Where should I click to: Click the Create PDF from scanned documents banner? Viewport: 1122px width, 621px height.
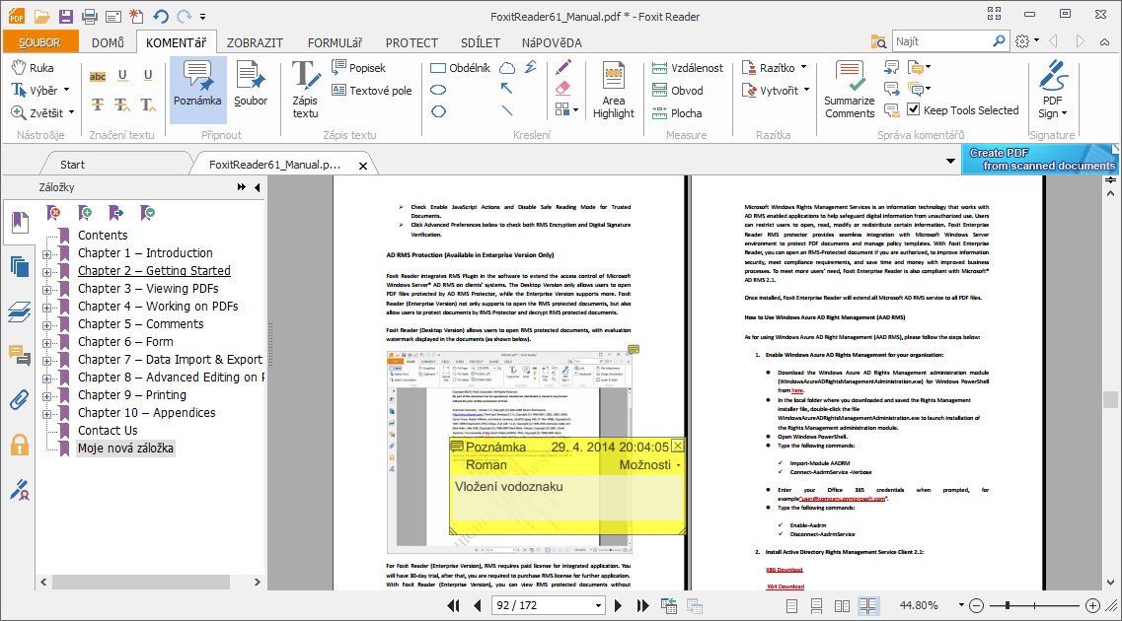[x=1040, y=160]
